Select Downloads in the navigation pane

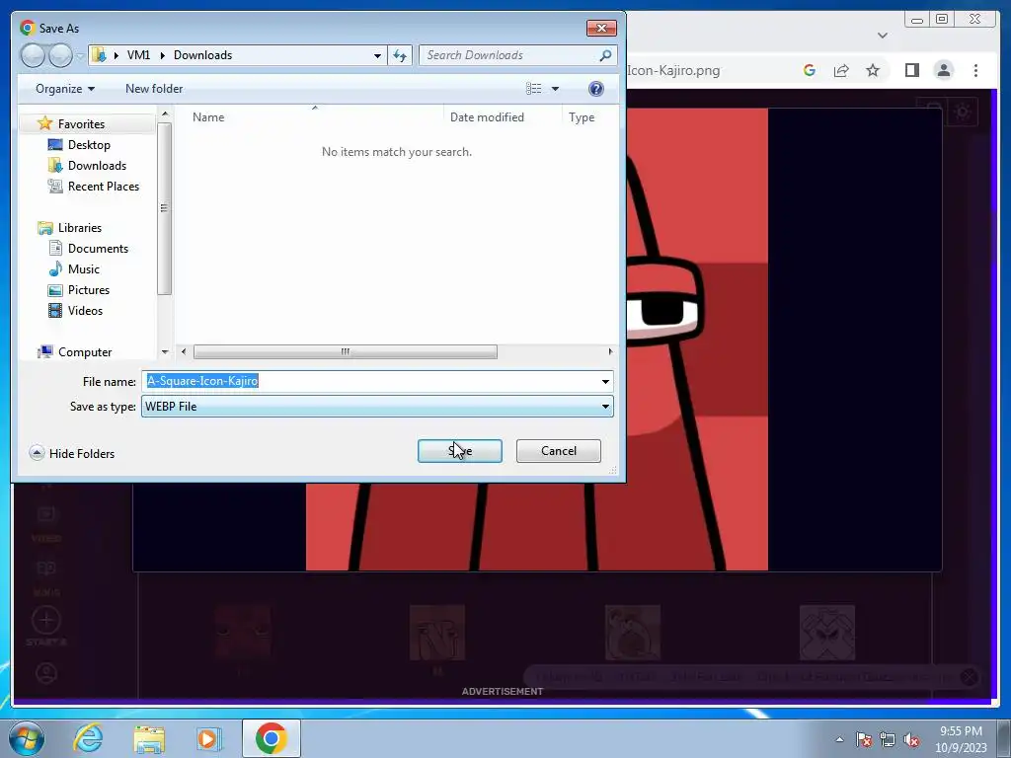(x=97, y=165)
